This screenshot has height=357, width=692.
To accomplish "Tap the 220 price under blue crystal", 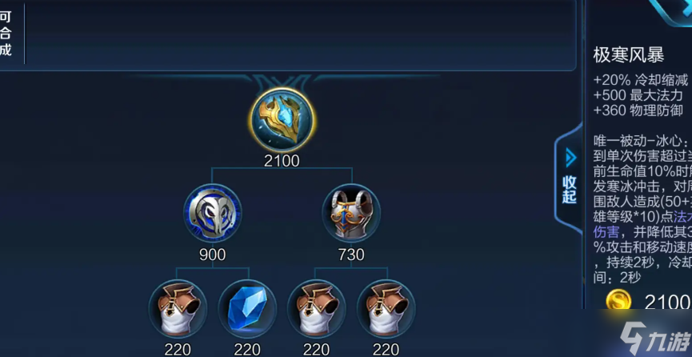I will click(x=247, y=350).
